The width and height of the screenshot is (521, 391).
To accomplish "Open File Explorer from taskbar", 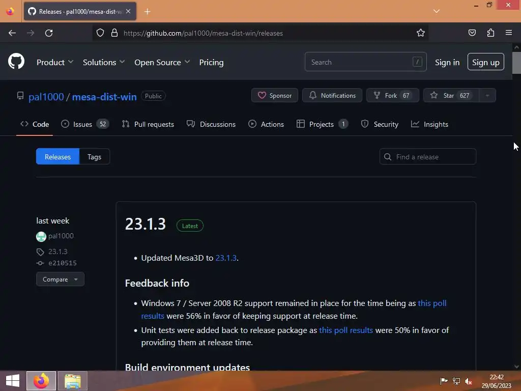I will coord(73,381).
